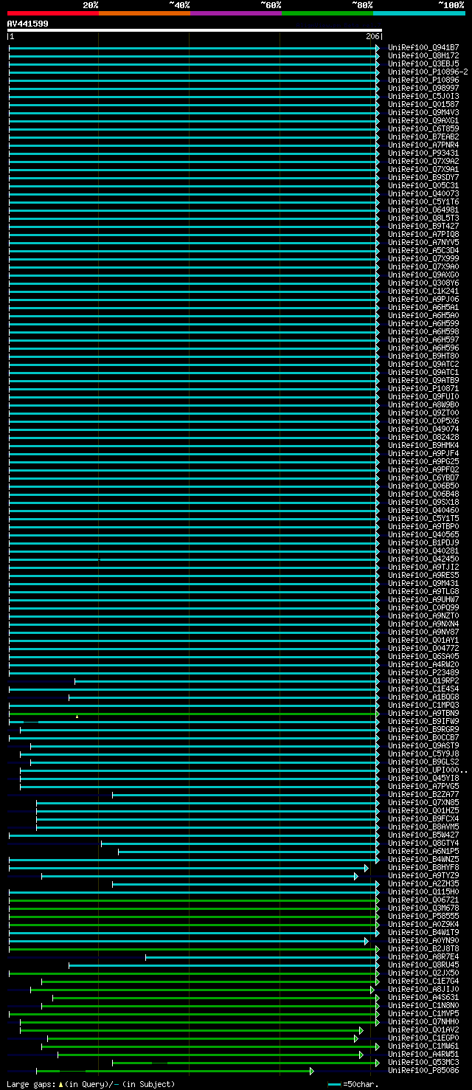The image size is (472, 1090).
Task: Click hit label UniRef100_B5W427
Action: pos(423,835)
